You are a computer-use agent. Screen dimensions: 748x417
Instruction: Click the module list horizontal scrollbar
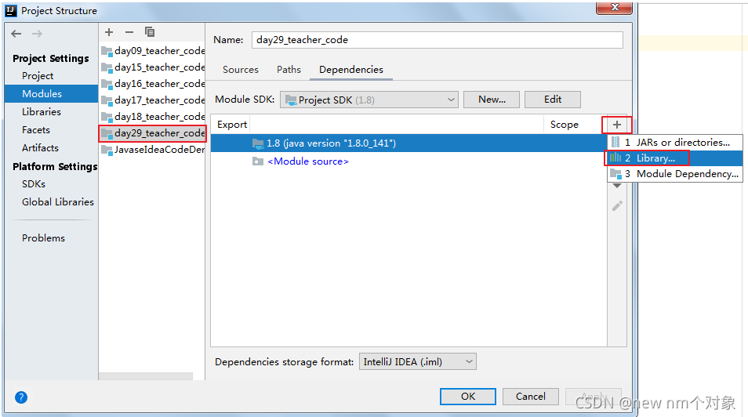146,376
